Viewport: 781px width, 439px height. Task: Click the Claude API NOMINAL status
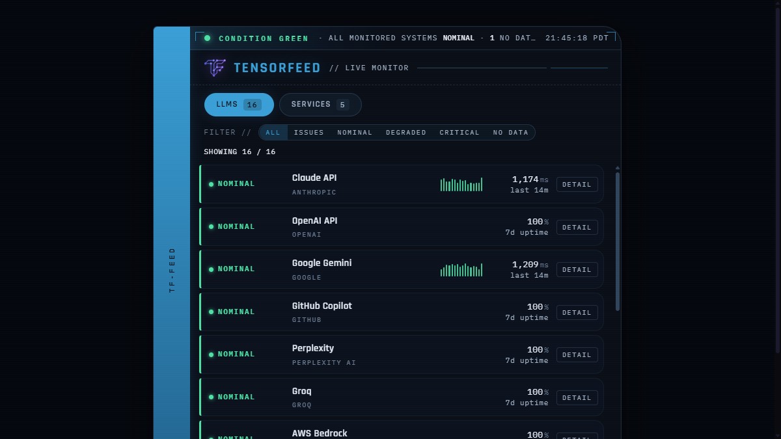(232, 184)
